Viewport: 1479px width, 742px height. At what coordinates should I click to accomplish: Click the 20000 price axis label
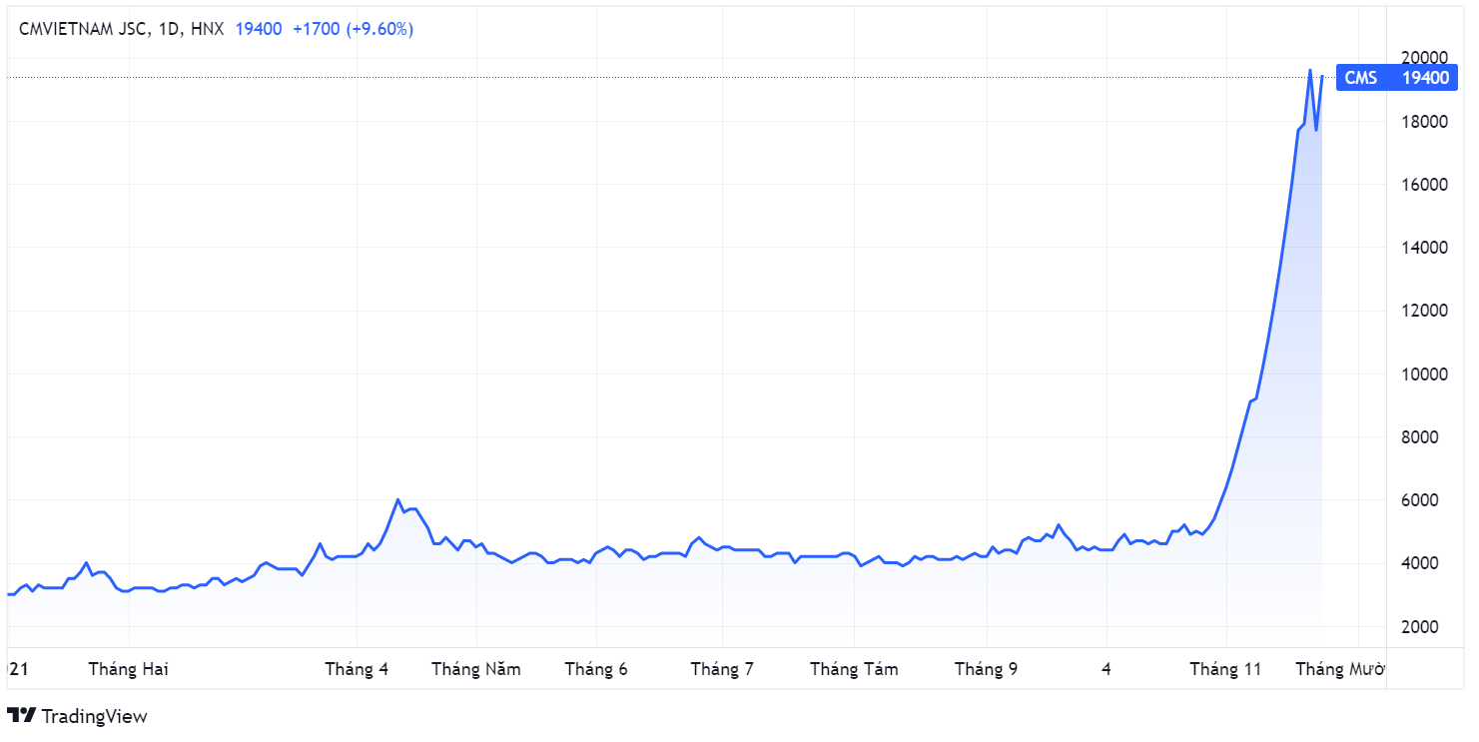pos(1425,58)
